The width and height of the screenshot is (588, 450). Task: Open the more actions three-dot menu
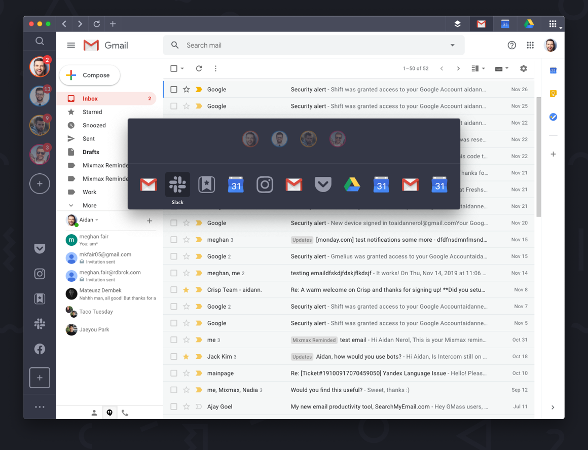coord(215,68)
